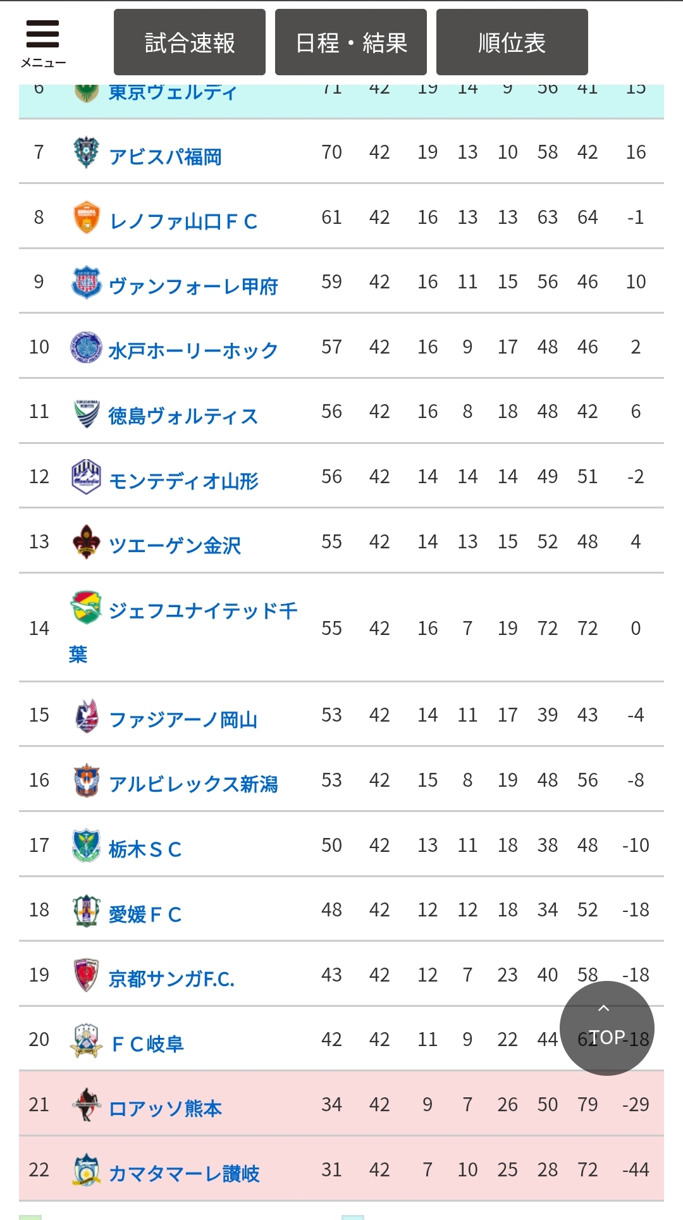Screen dimensions: 683x1220
Task: Click the Ventforet Kofu team crest
Action: pos(86,283)
